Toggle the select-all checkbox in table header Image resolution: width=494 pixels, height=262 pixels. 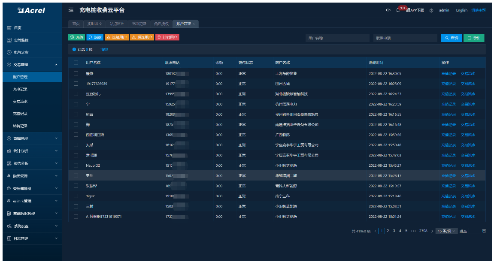[x=76, y=63]
